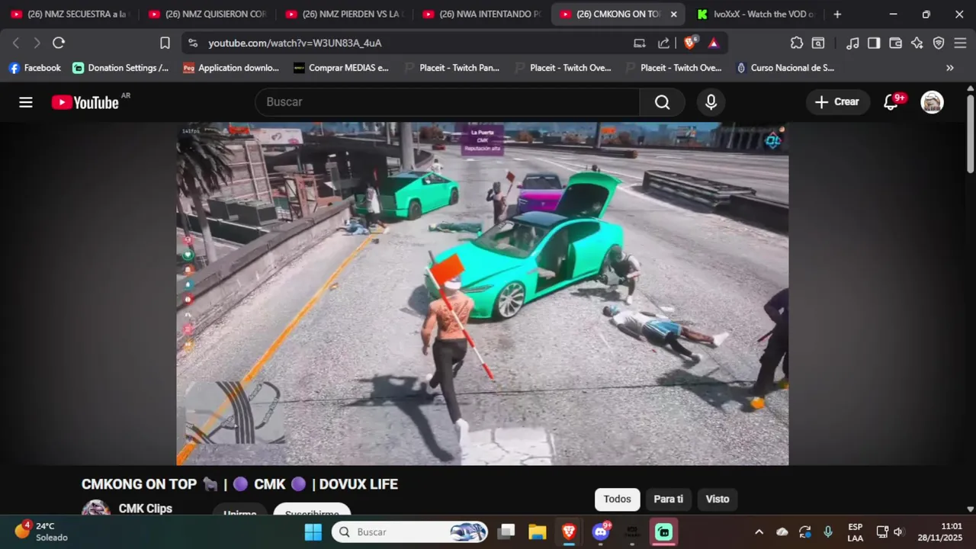Open the Crear upload menu
Viewport: 976px width, 549px height.
pos(836,102)
